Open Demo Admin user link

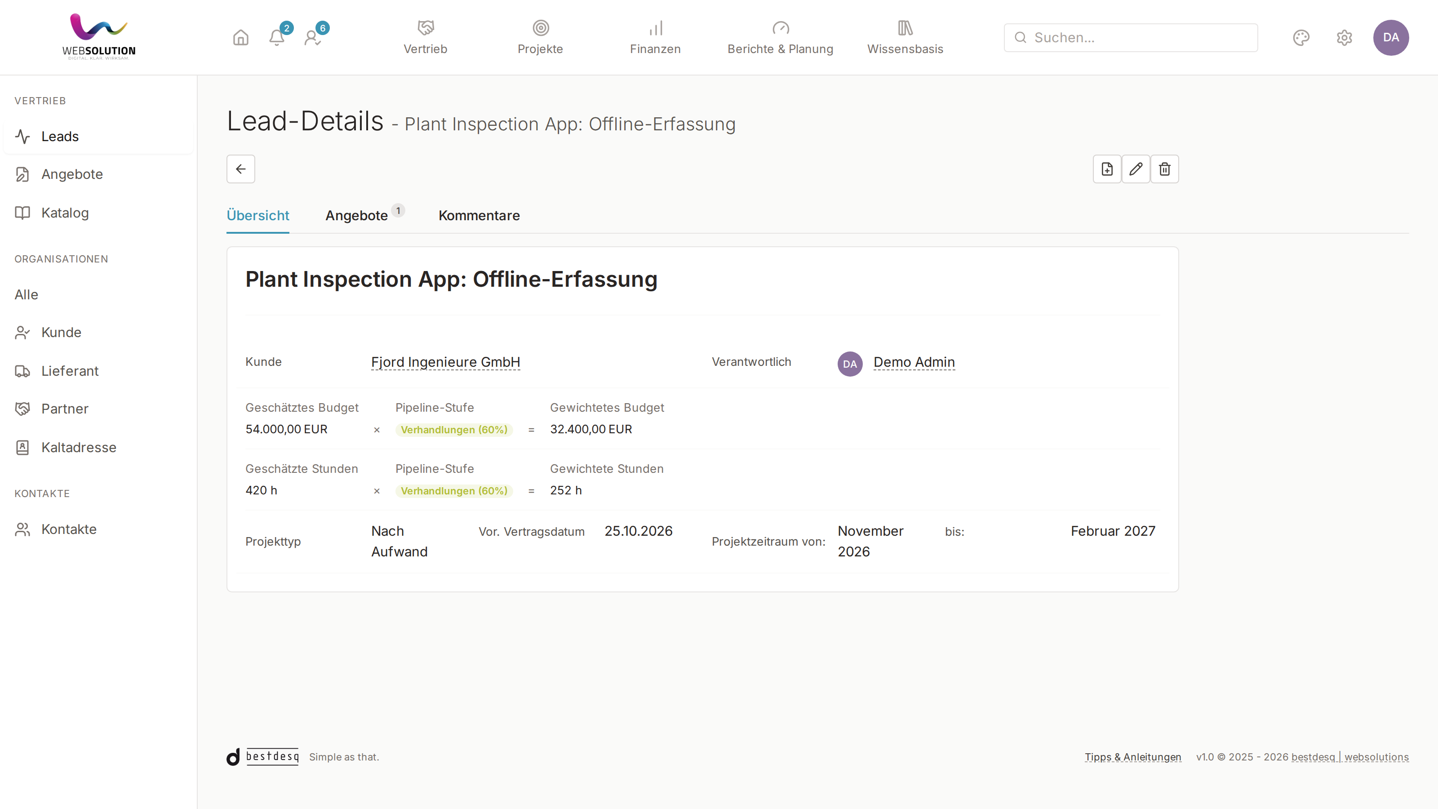(914, 362)
